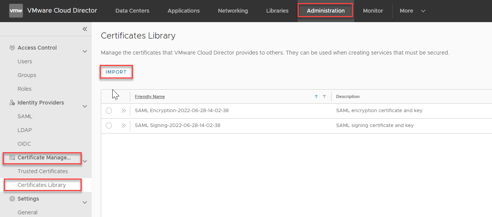
Task: Click the Settings gear icon in sidebar
Action: pos(12,199)
